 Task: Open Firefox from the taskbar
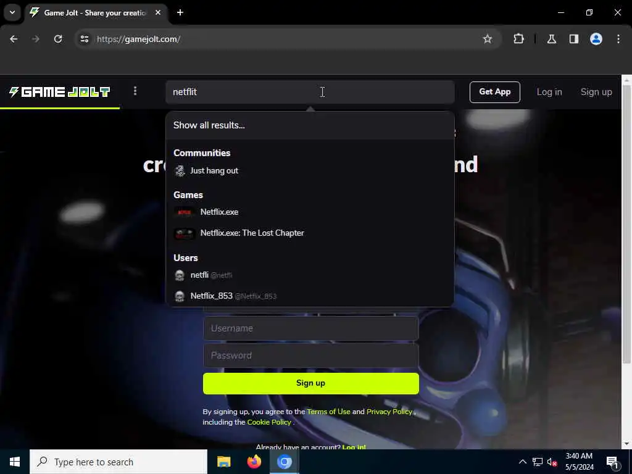[254, 462]
